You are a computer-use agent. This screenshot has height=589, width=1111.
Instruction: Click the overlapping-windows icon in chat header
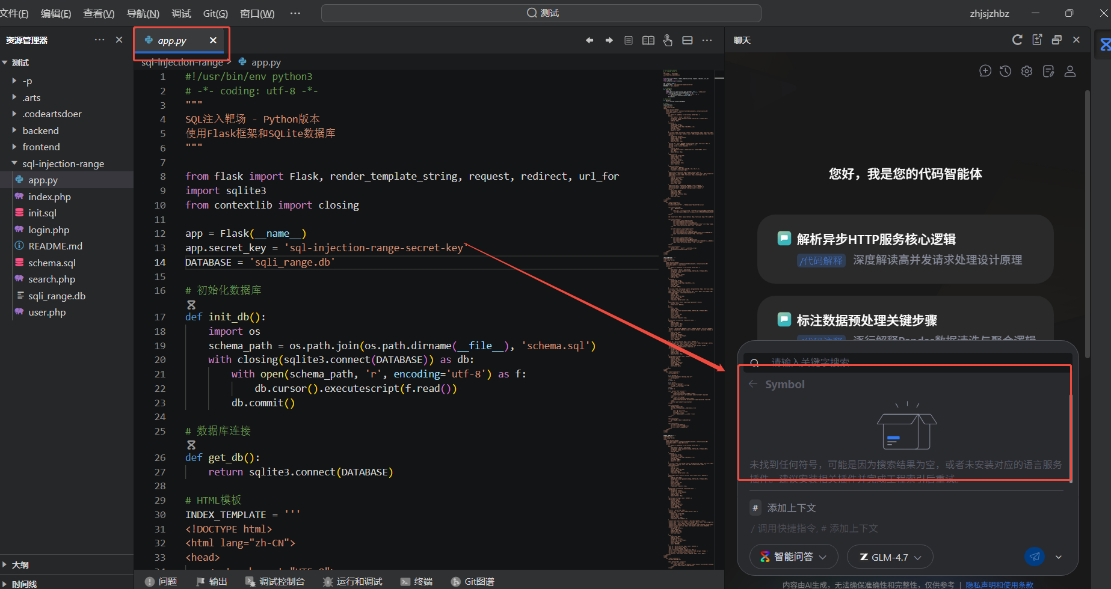(1057, 40)
